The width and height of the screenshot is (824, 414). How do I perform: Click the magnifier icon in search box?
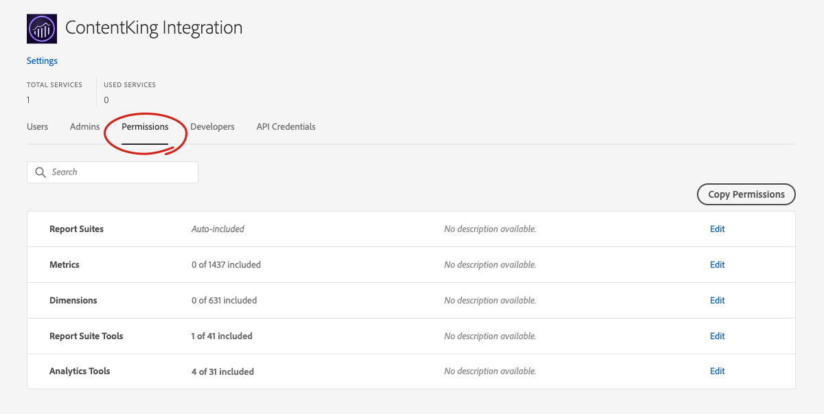(x=41, y=172)
